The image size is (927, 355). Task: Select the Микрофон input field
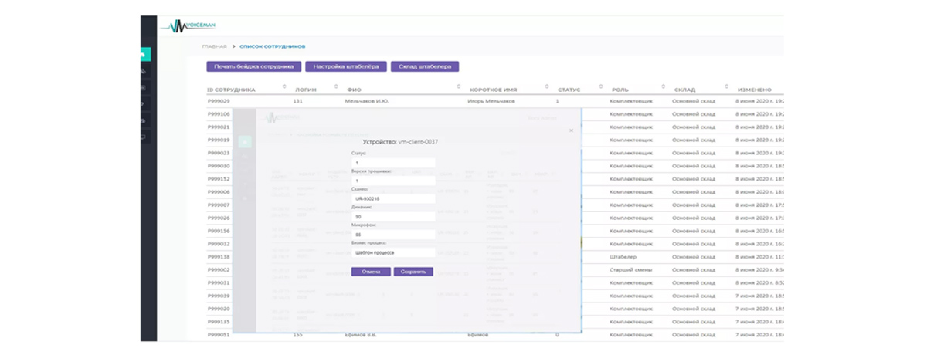coord(393,235)
